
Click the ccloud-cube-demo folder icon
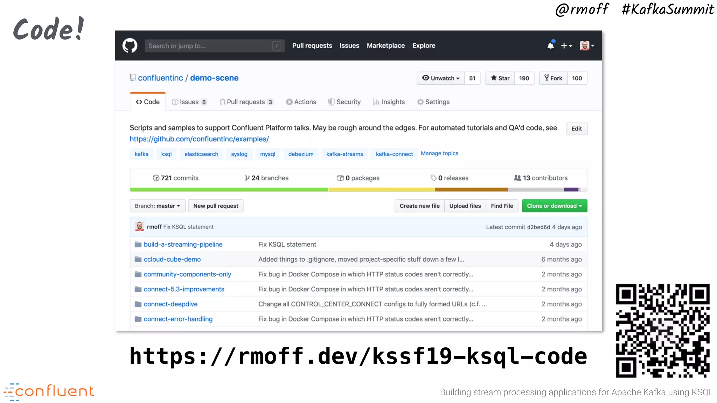[138, 260]
